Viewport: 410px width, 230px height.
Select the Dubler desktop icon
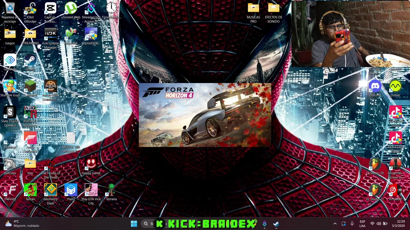(x=395, y=88)
